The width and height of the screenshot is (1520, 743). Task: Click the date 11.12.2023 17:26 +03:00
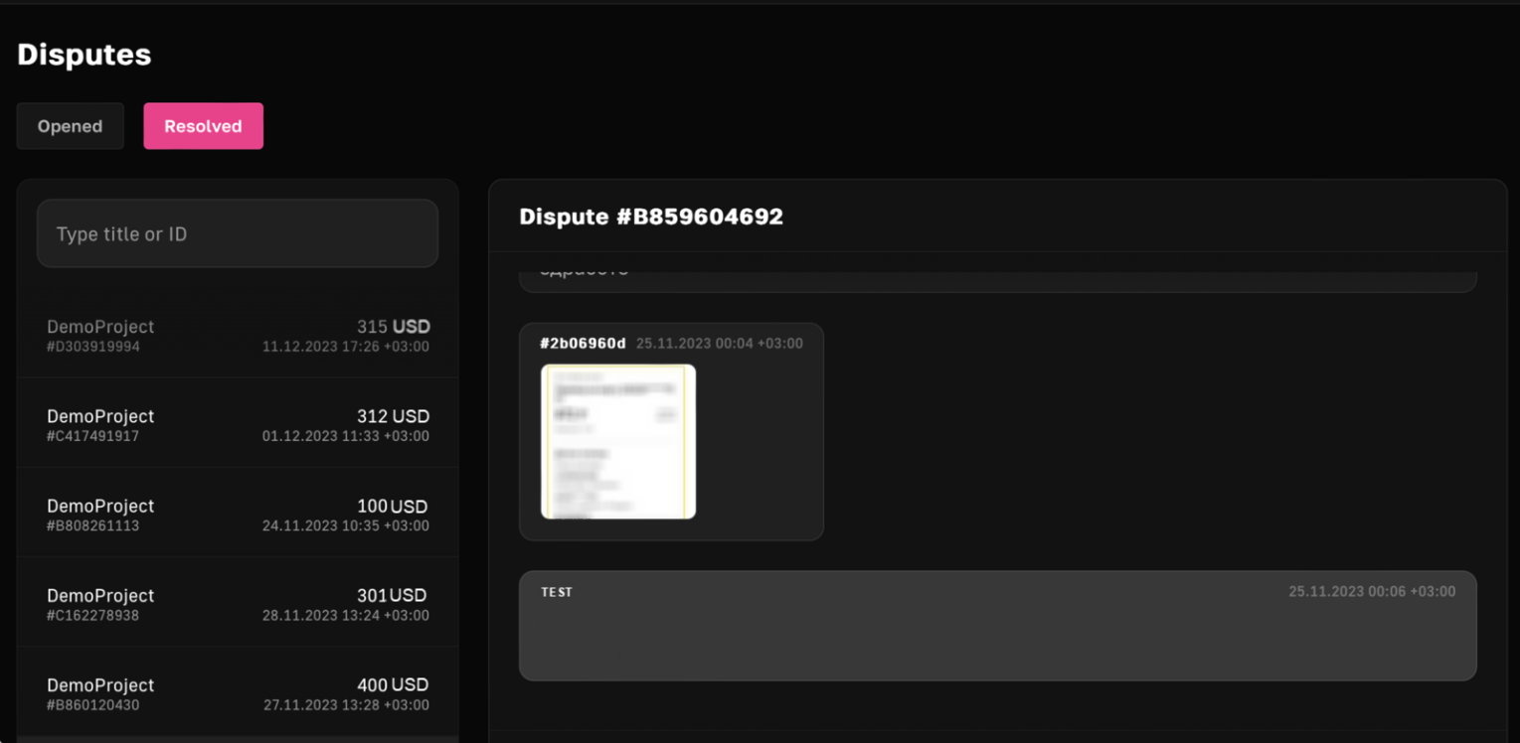pyautogui.click(x=346, y=347)
